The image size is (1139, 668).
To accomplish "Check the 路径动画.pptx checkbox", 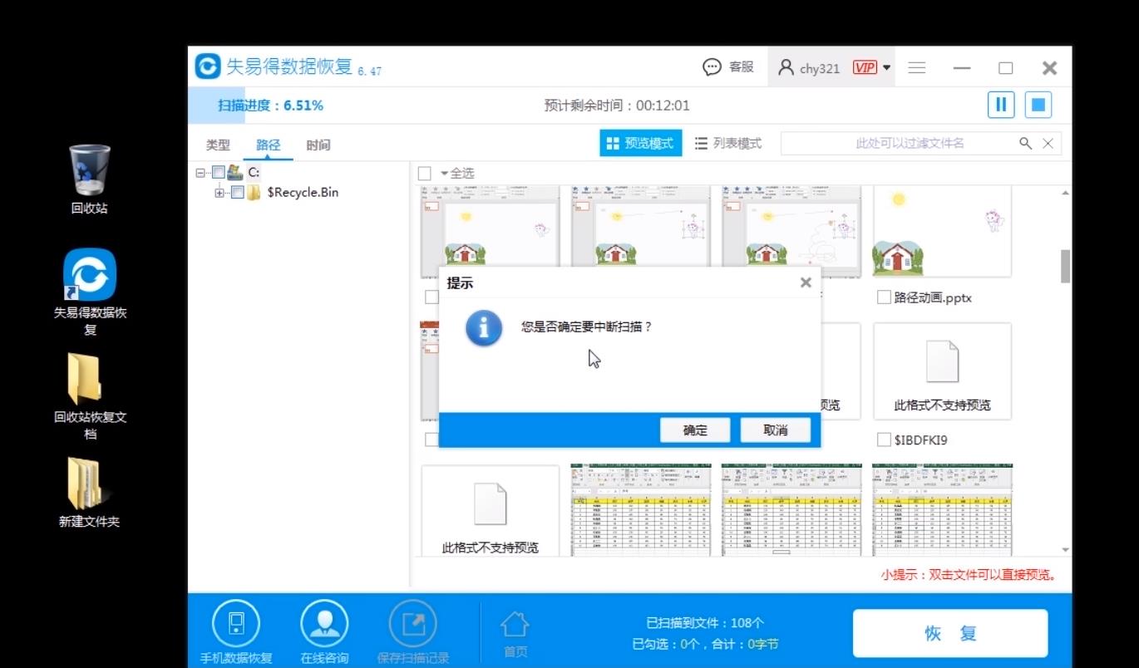I will coord(884,297).
